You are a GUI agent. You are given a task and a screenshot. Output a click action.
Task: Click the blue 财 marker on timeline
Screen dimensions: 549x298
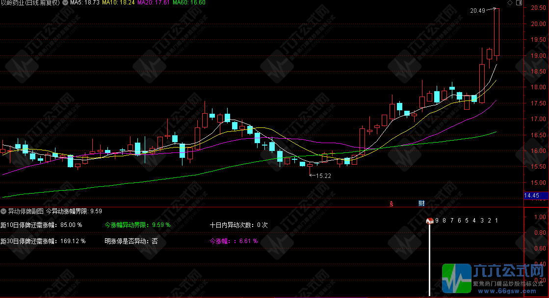pos(421,203)
